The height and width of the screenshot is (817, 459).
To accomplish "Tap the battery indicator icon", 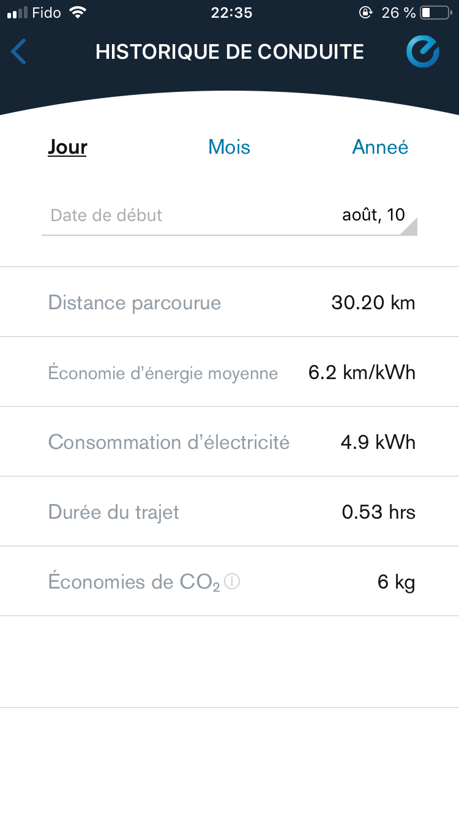I will [435, 13].
